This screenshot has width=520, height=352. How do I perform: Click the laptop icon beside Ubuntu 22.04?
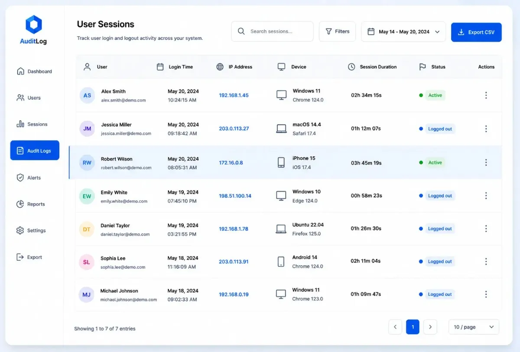pyautogui.click(x=281, y=229)
